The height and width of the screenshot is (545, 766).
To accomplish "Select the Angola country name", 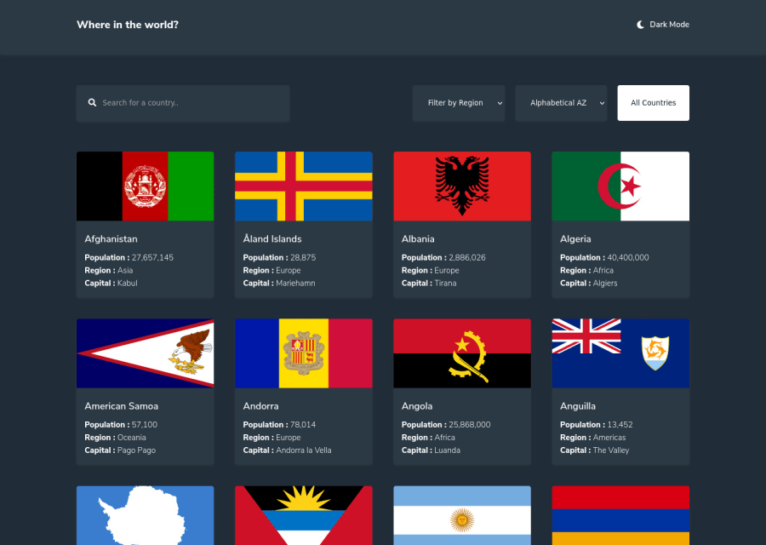I will pyautogui.click(x=417, y=406).
